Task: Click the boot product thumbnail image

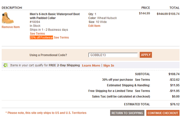Action: (x=8, y=18)
